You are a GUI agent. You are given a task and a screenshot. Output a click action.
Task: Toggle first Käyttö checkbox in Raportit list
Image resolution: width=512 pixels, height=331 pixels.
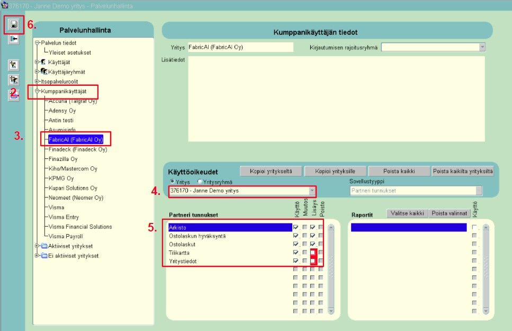click(474, 227)
